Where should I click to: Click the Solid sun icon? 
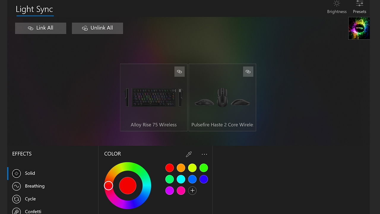(16, 174)
